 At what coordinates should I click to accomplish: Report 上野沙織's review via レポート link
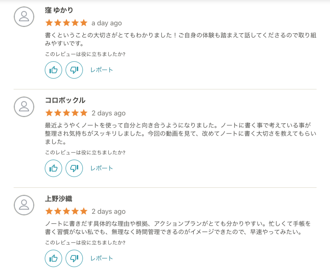(x=102, y=258)
